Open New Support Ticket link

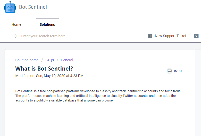point(171,36)
